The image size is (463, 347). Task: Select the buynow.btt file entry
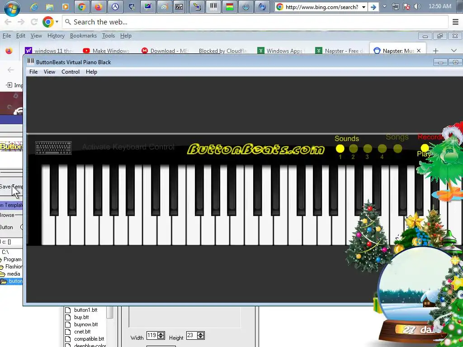click(86, 324)
